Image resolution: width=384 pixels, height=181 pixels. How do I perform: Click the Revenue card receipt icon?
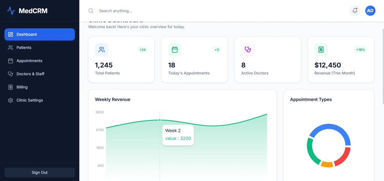321,50
